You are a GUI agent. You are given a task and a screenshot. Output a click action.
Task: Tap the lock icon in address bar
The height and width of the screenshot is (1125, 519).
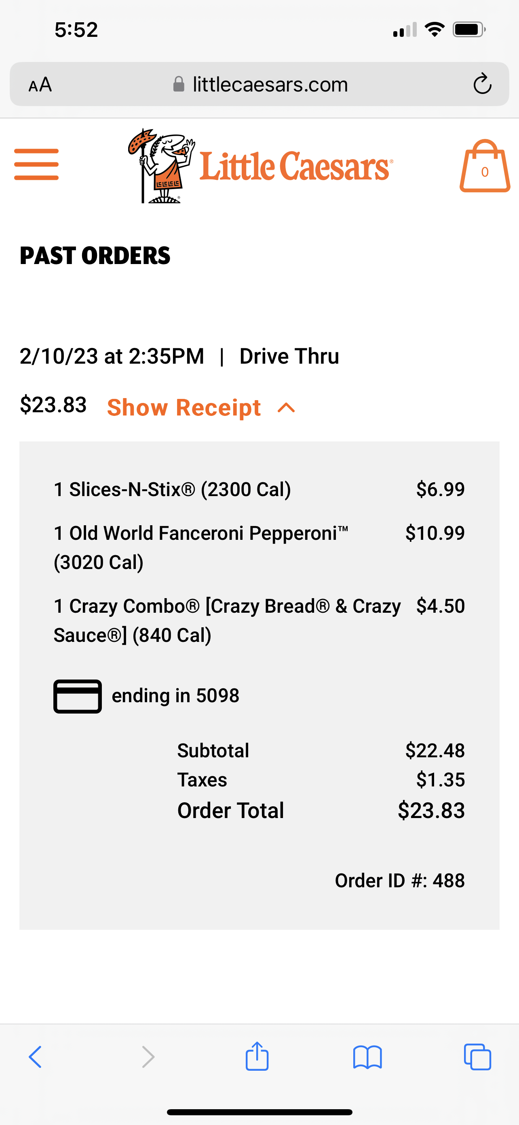[x=179, y=84]
